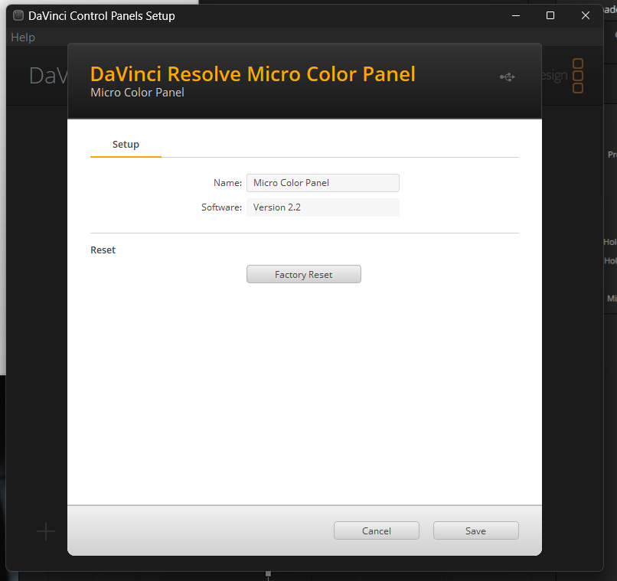Image resolution: width=617 pixels, height=581 pixels.
Task: Click the USB connection icon
Action: (508, 77)
